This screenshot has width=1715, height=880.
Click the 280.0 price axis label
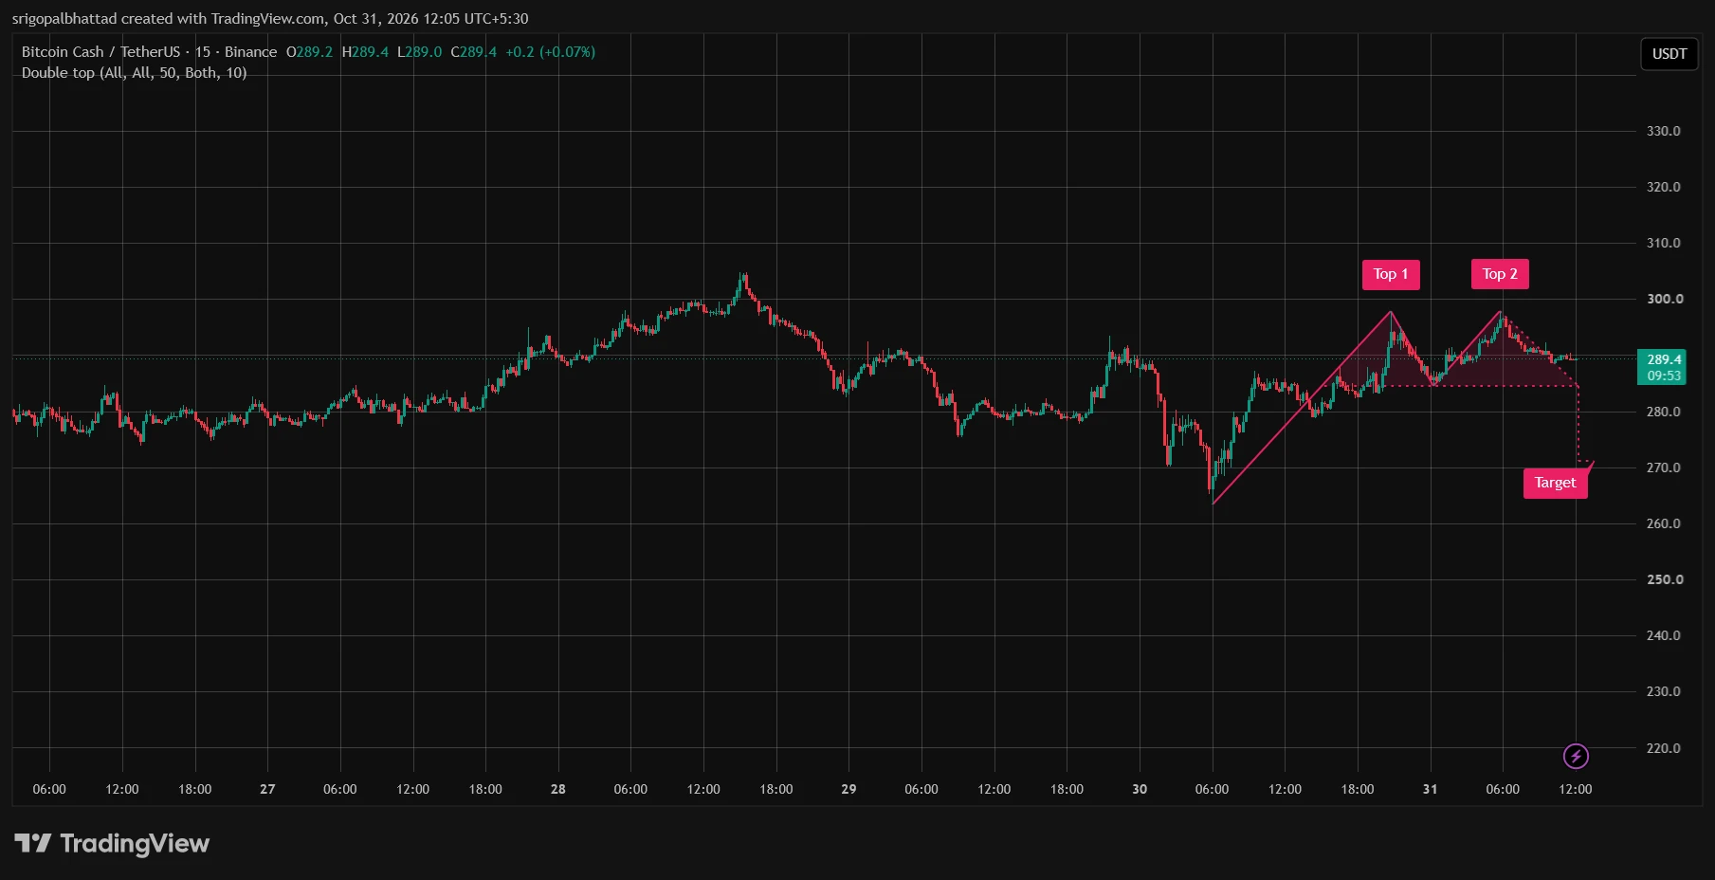coord(1663,412)
